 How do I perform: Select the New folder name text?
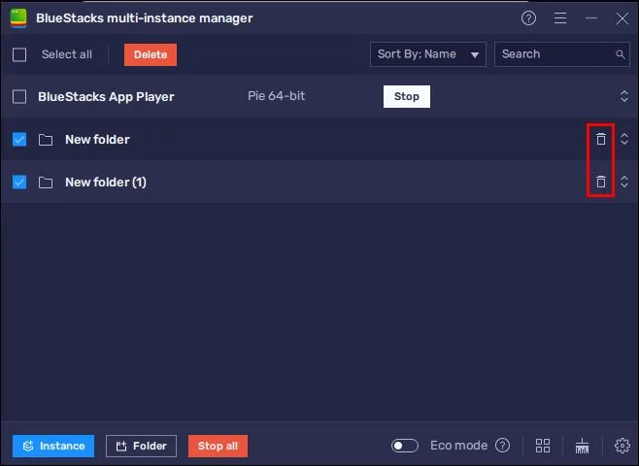point(97,139)
